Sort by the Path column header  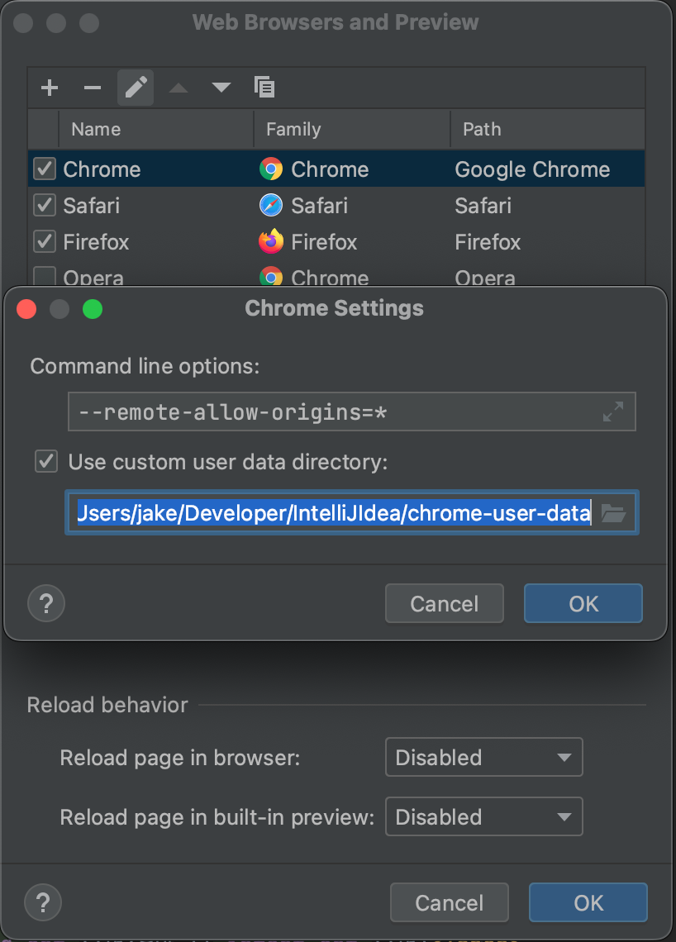(547, 129)
